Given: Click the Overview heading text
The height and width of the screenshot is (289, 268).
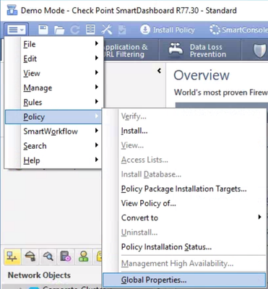Looking at the screenshot, I should (202, 75).
